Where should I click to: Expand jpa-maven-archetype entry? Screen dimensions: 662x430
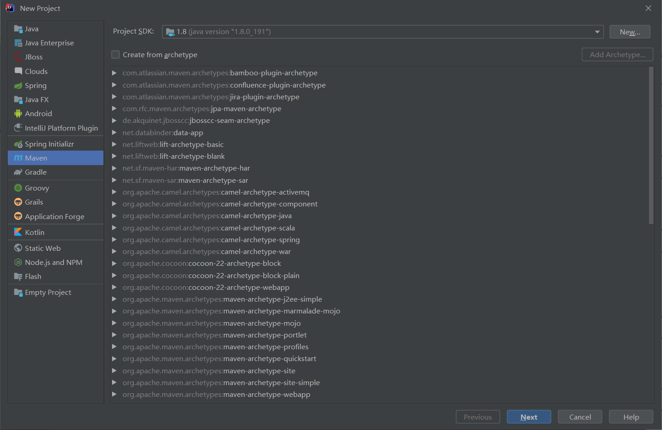[x=114, y=108]
